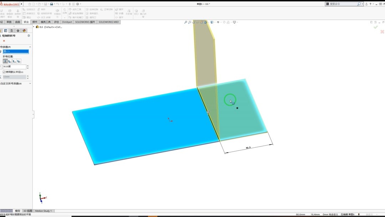The height and width of the screenshot is (217, 385).
Task: Choose the last bend position button
Action: [x=19, y=61]
